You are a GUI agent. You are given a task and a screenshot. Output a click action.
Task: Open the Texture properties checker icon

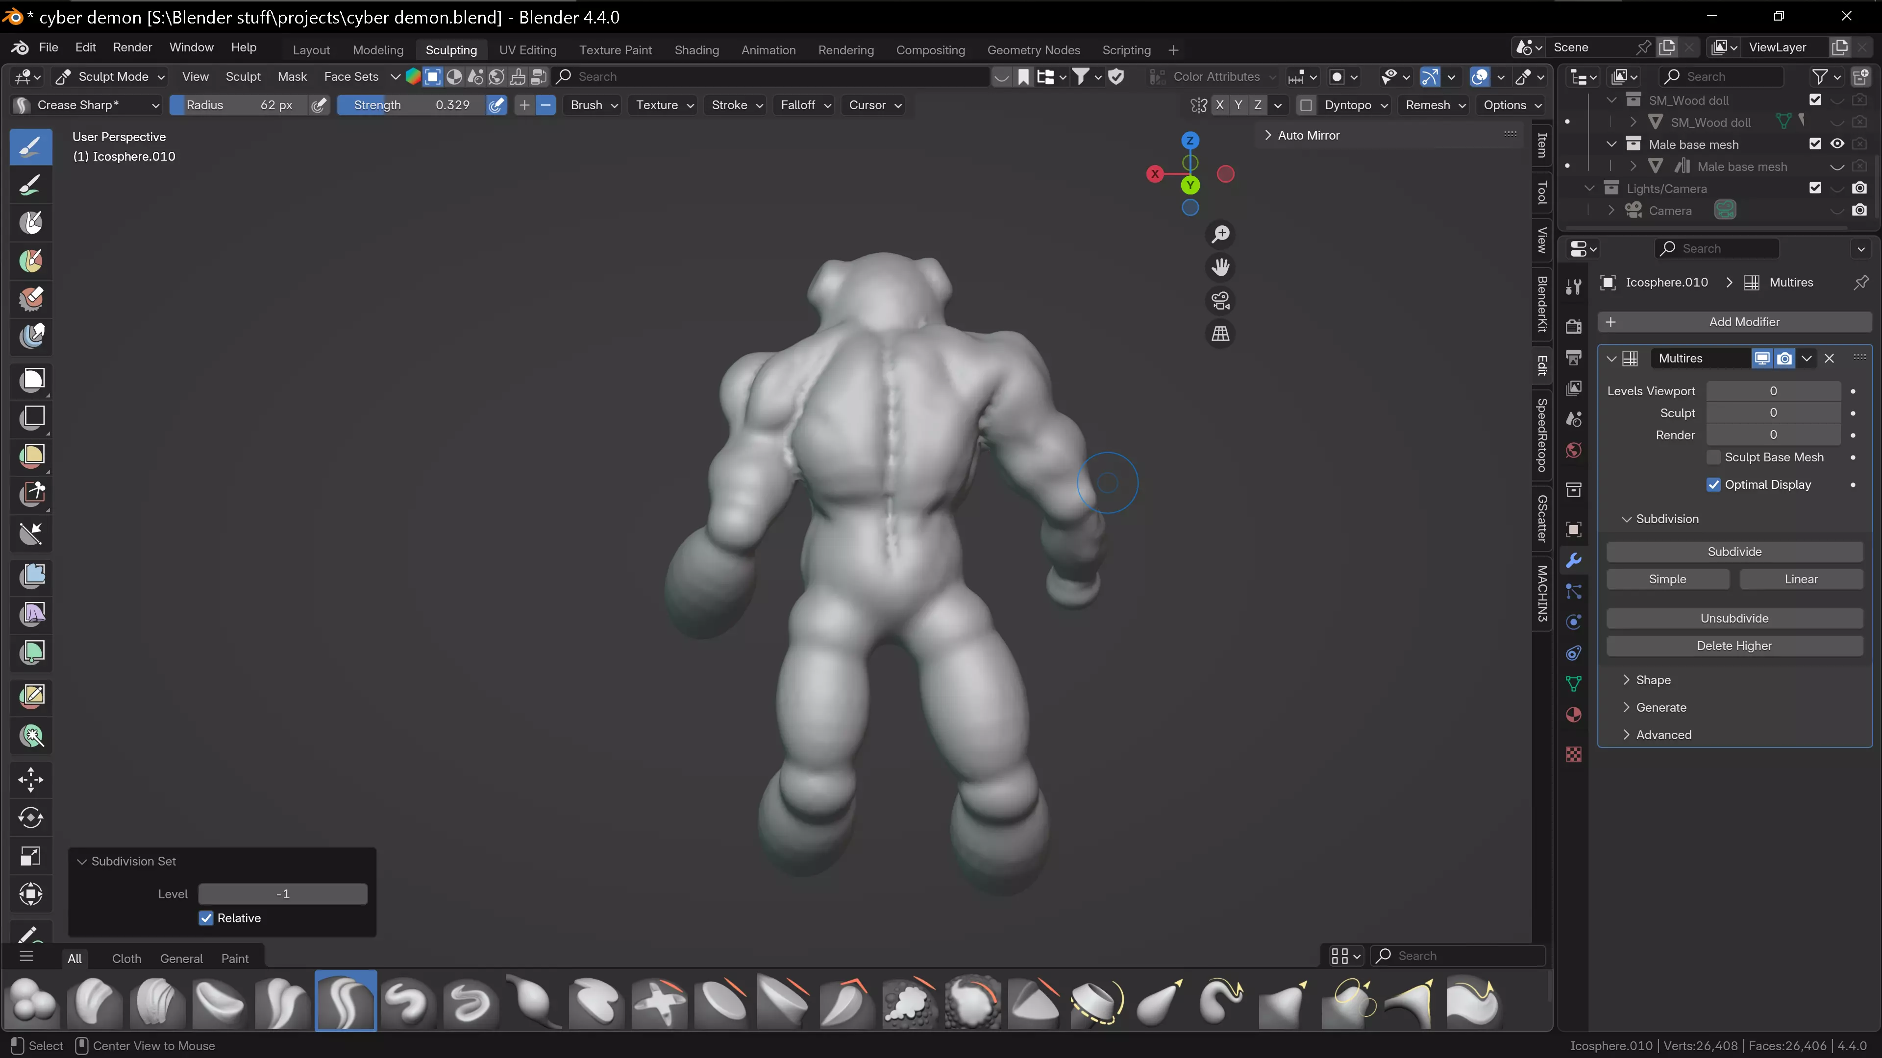pos(1574,753)
